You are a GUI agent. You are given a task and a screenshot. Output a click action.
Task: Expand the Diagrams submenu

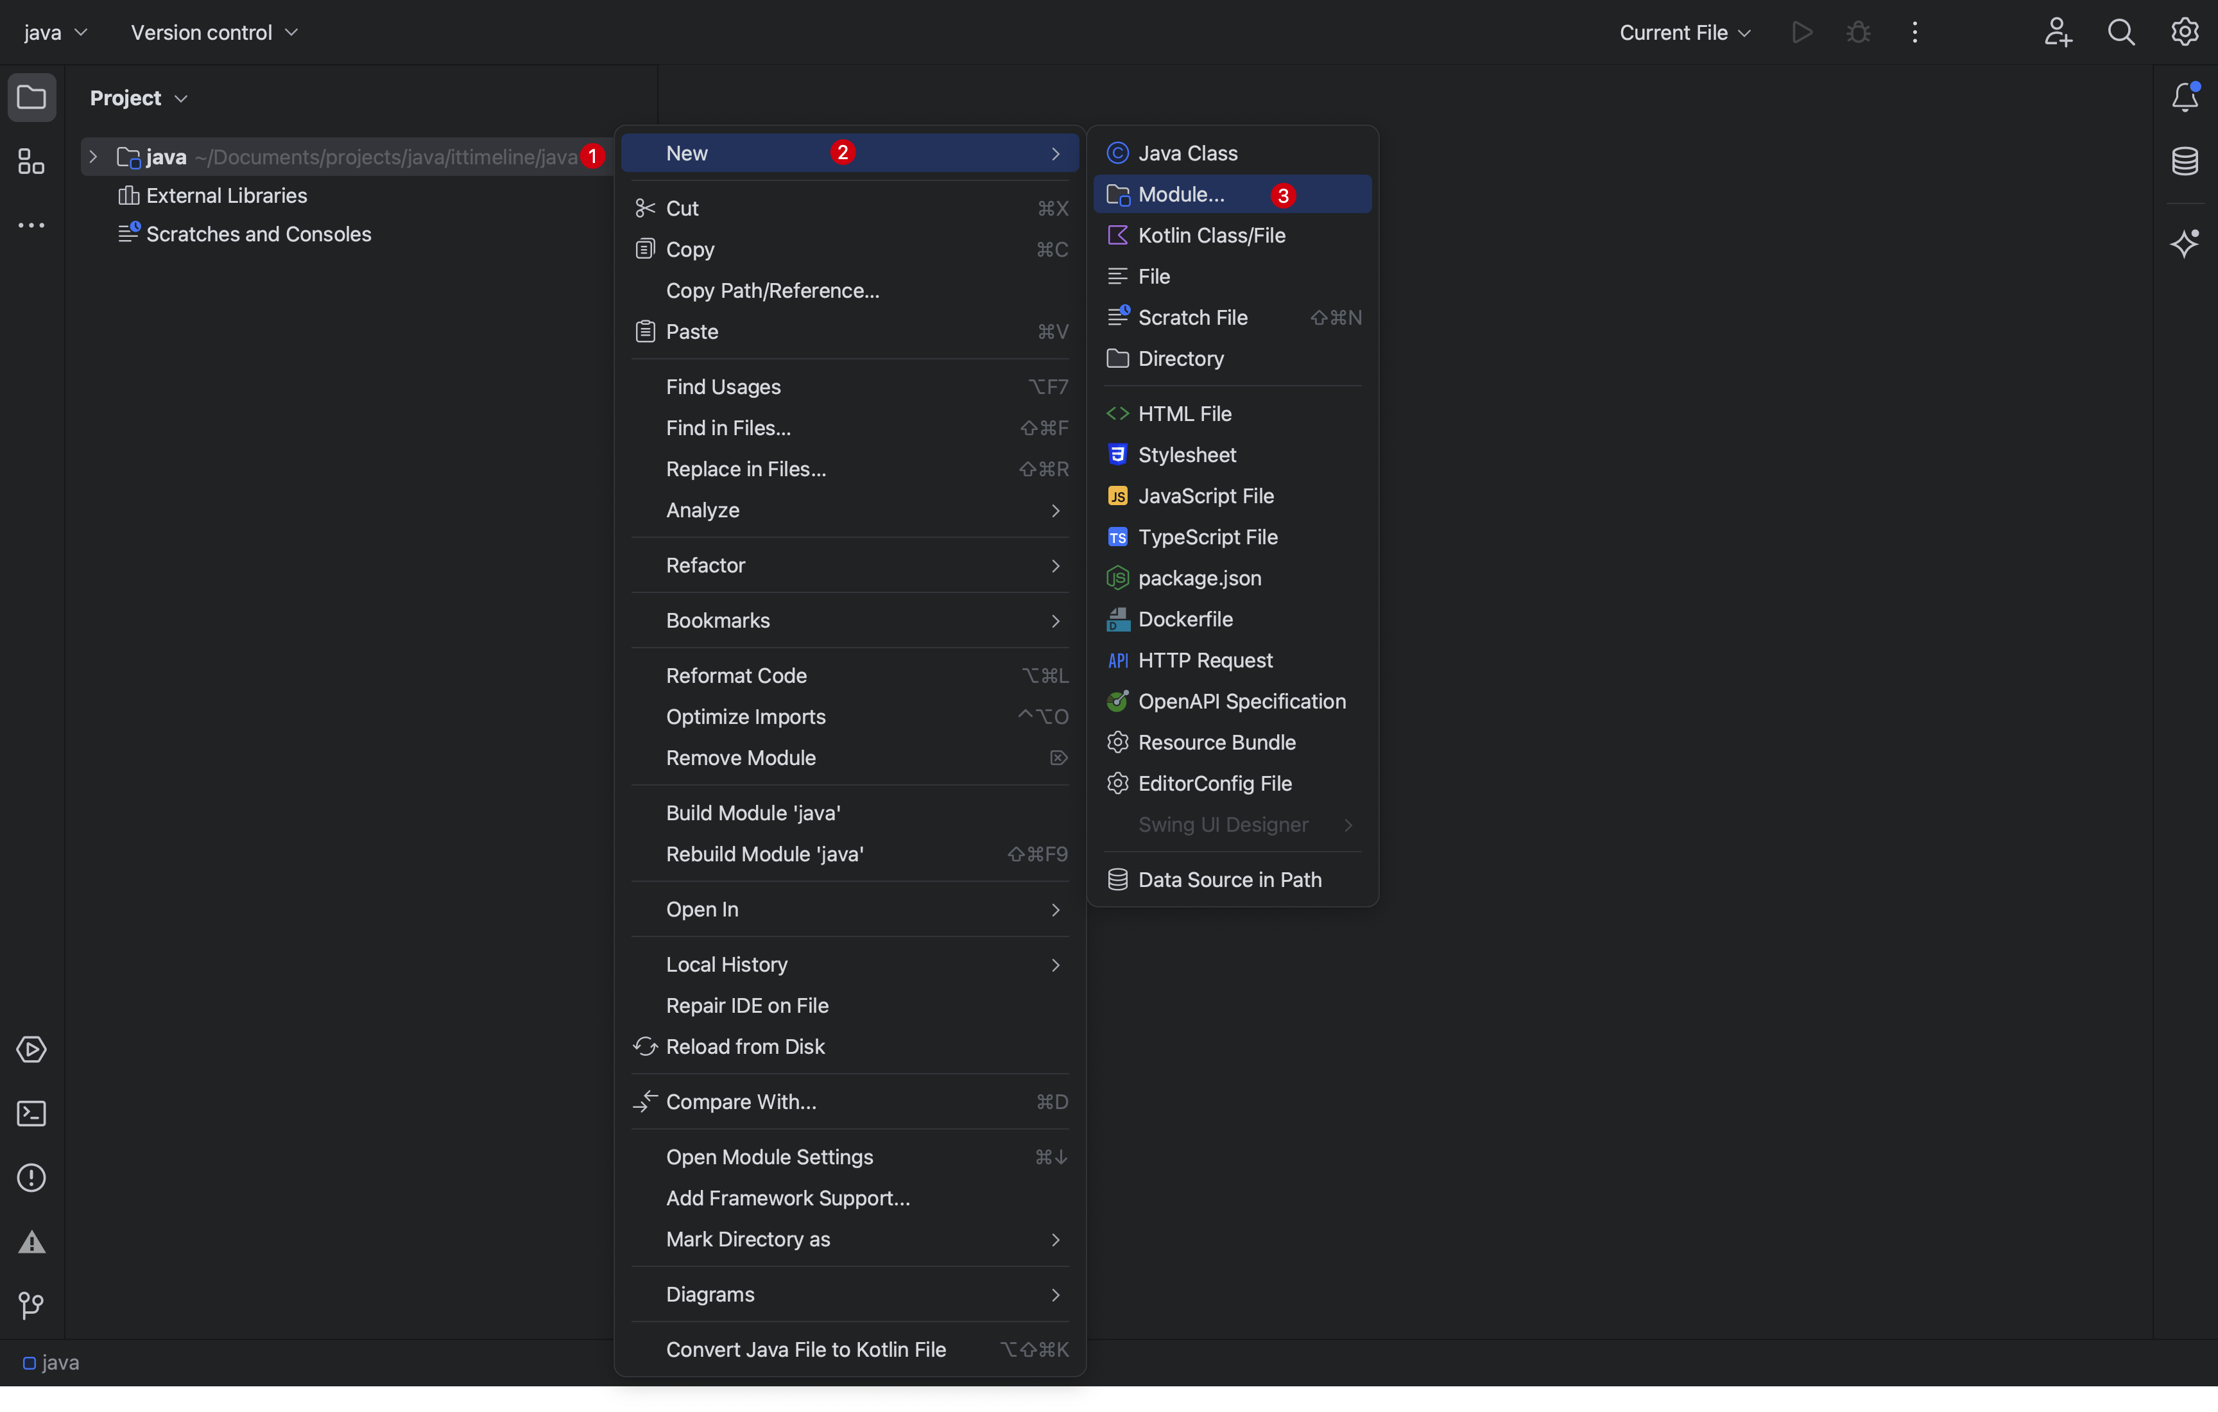pyautogui.click(x=849, y=1294)
